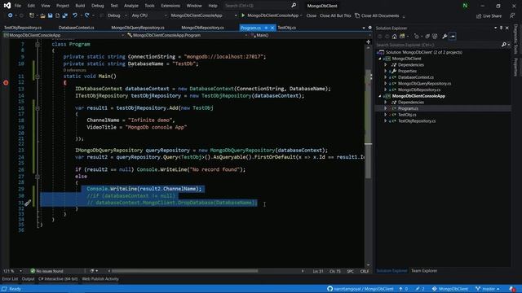
Task: Save the current file with the floppy icon
Action: click(51, 15)
